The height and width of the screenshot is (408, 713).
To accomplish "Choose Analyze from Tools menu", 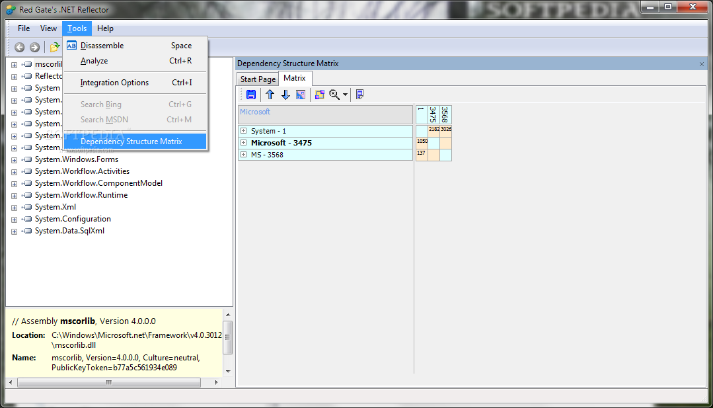I will 135,60.
